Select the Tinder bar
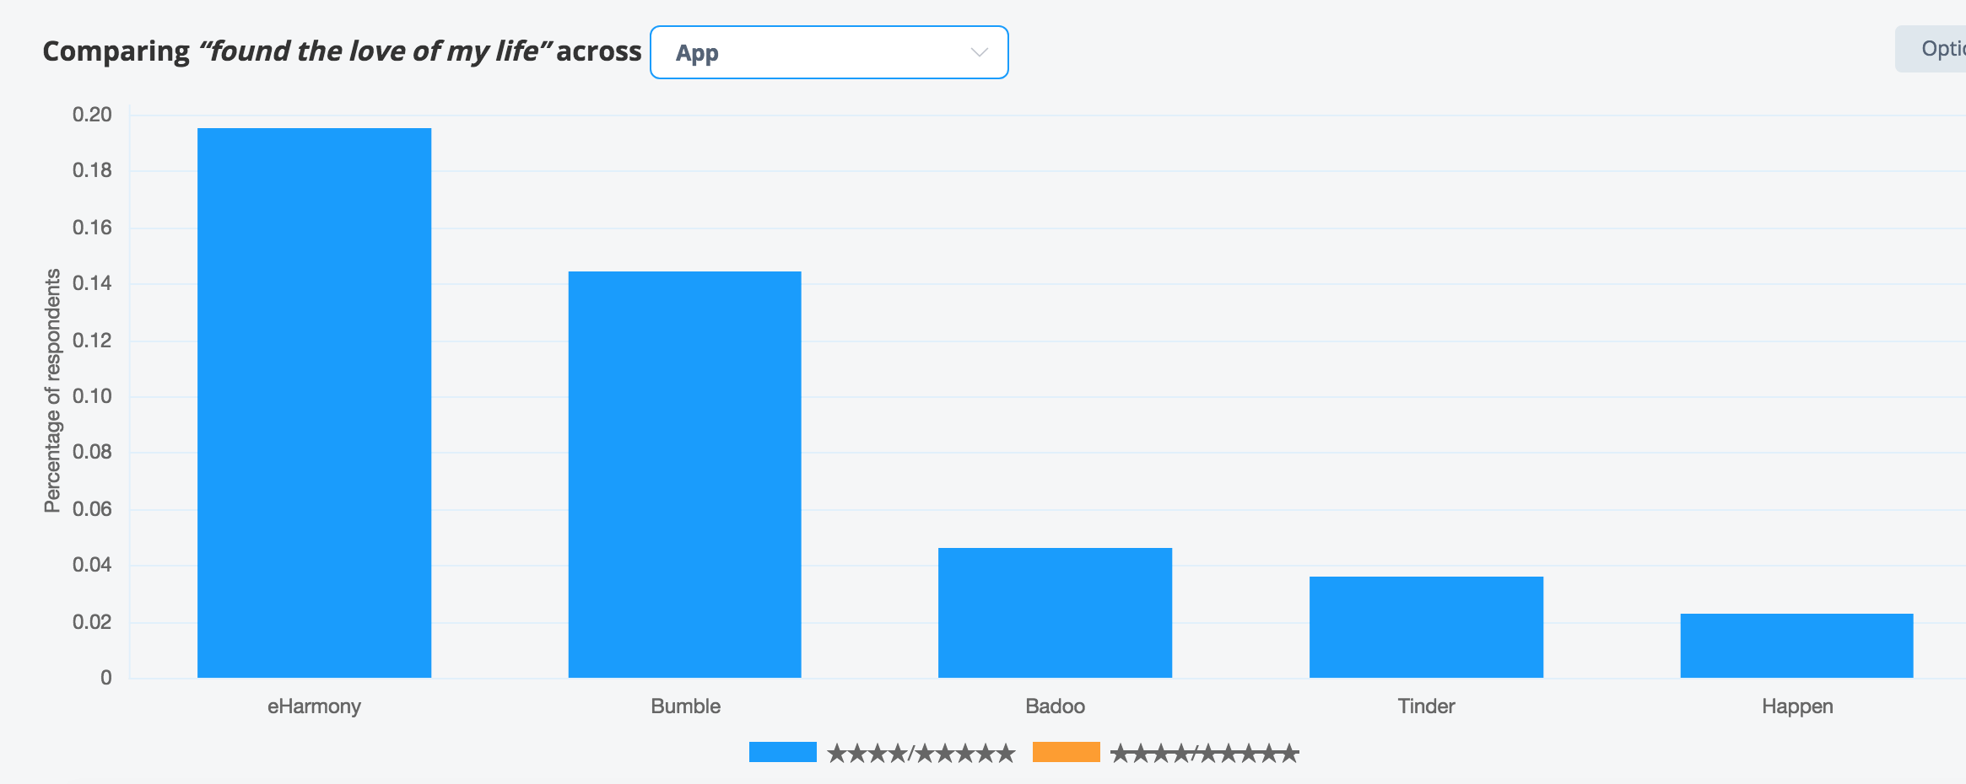1966x784 pixels. (x=1426, y=627)
